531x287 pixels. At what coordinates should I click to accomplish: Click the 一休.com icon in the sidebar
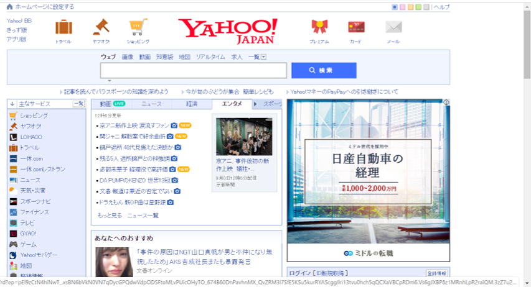(x=13, y=158)
